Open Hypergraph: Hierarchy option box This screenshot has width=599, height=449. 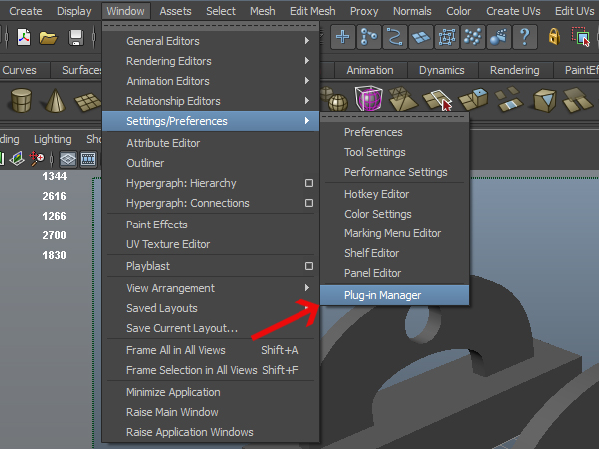click(309, 183)
